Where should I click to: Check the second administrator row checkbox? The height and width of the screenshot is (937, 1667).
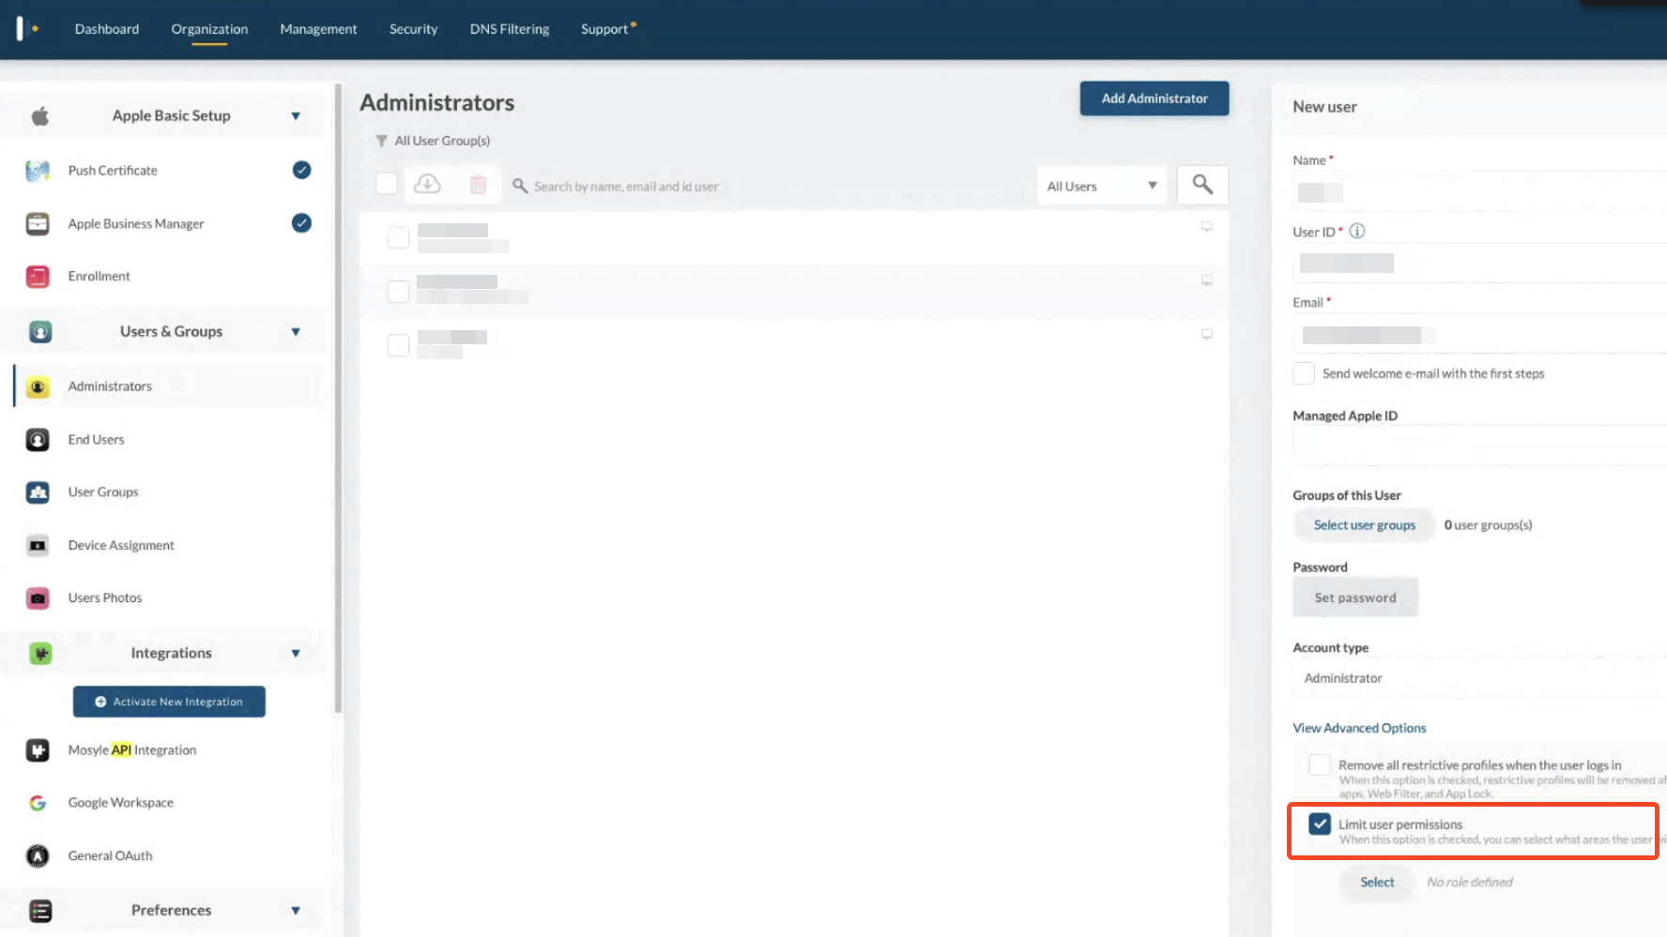coord(398,292)
